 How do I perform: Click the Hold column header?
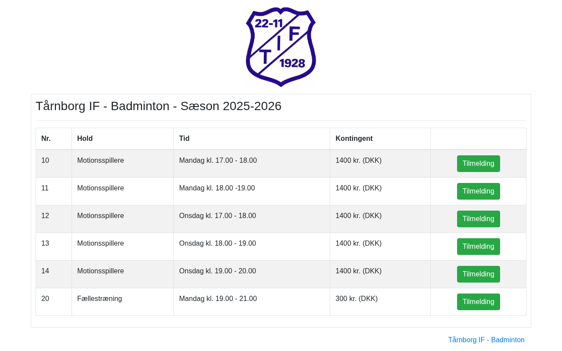point(85,139)
